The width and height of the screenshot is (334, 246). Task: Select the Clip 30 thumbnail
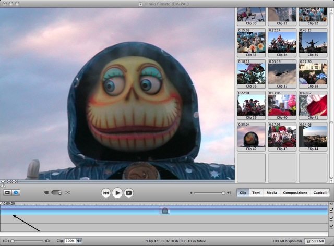[x=252, y=17]
